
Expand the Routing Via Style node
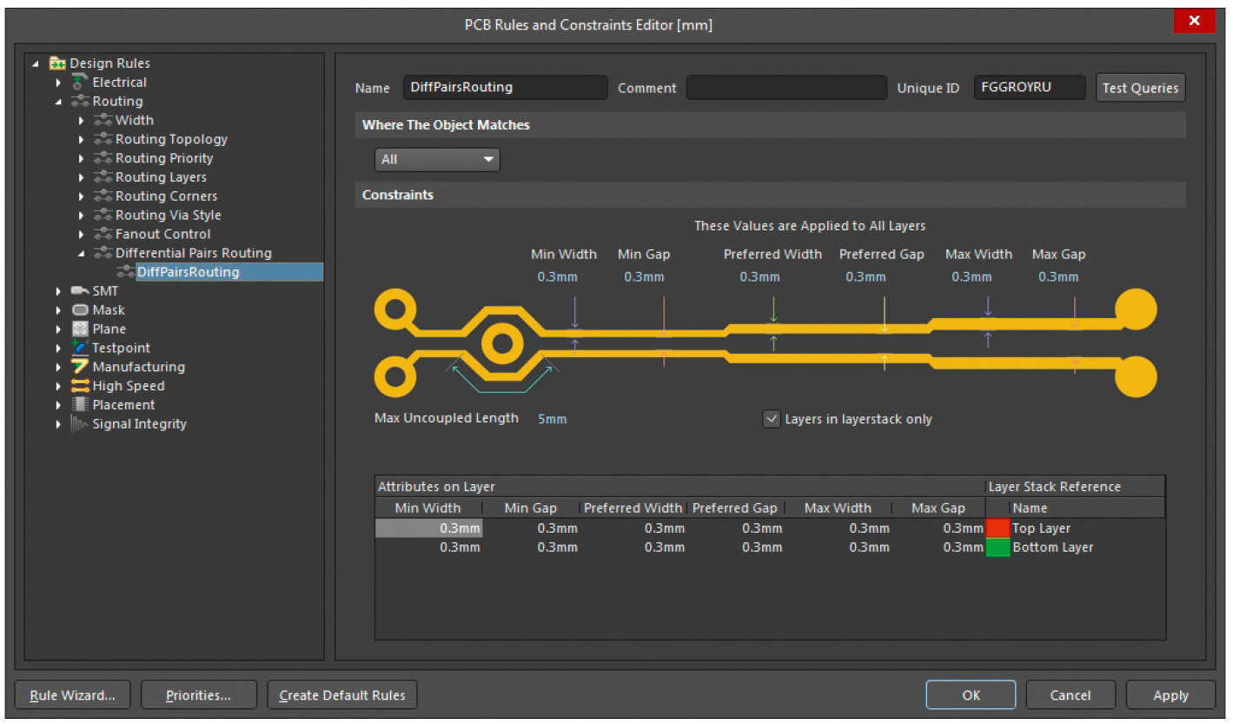[82, 216]
